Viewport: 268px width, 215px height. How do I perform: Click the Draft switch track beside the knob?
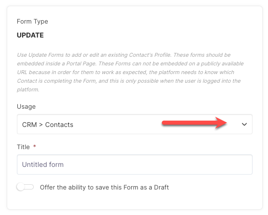(x=29, y=187)
